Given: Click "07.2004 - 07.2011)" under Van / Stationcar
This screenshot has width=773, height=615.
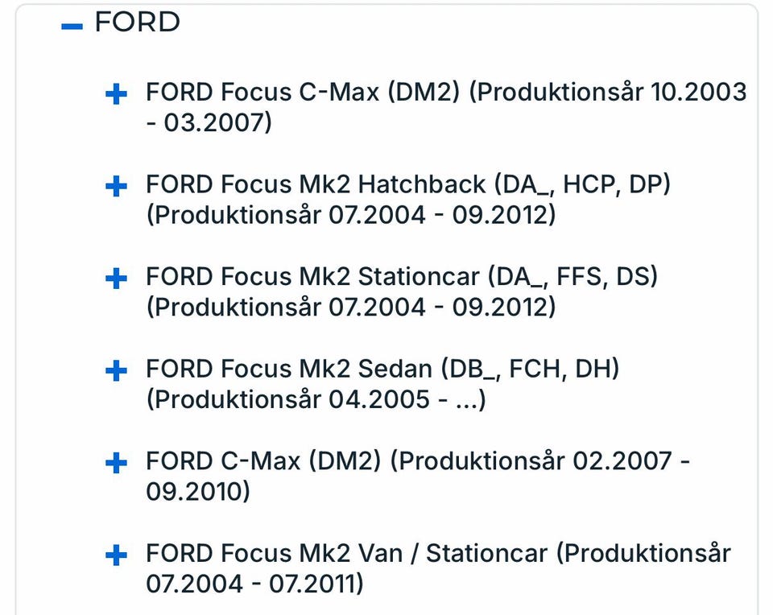Looking at the screenshot, I should [254, 584].
